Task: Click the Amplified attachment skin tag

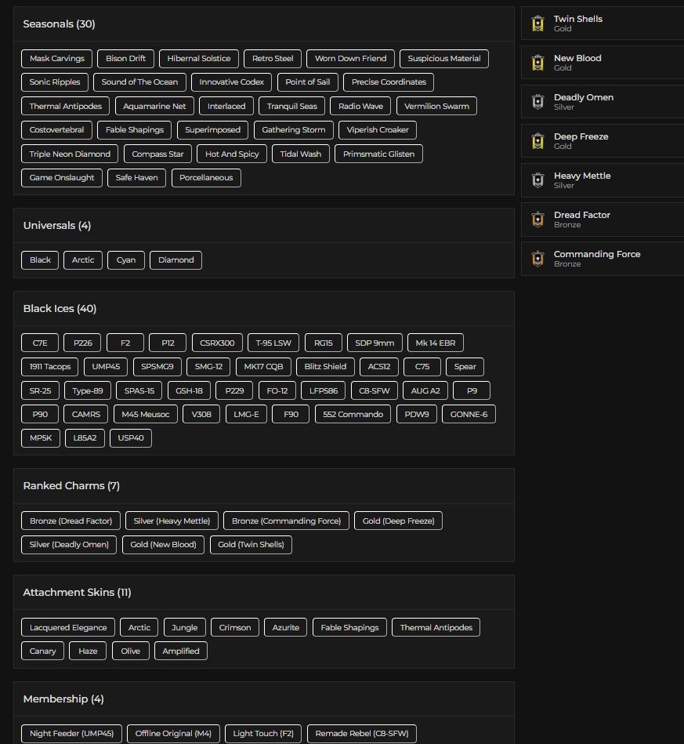Action: [181, 651]
